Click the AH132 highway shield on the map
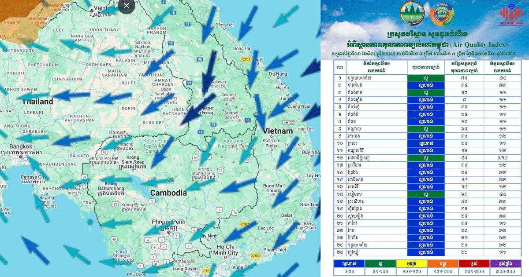Image resolution: width=529 pixels, height=277 pixels. pos(289,123)
